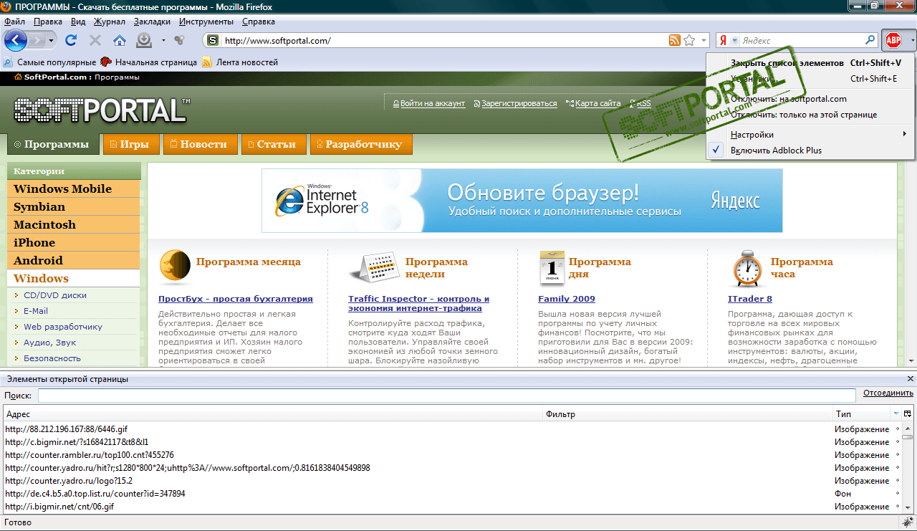Expand the Настройки submenu
This screenshot has height=531, width=917.
tap(810, 134)
